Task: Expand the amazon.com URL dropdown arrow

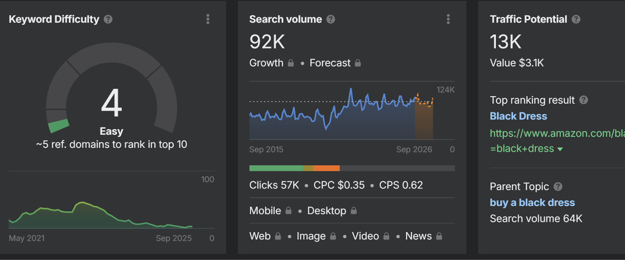Action: [560, 149]
